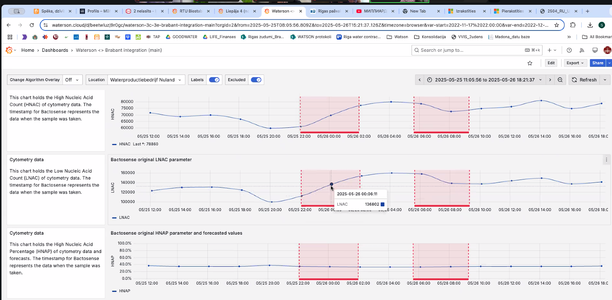Zoom out the time range with magnifier icon
612x300 pixels.
tap(560, 80)
